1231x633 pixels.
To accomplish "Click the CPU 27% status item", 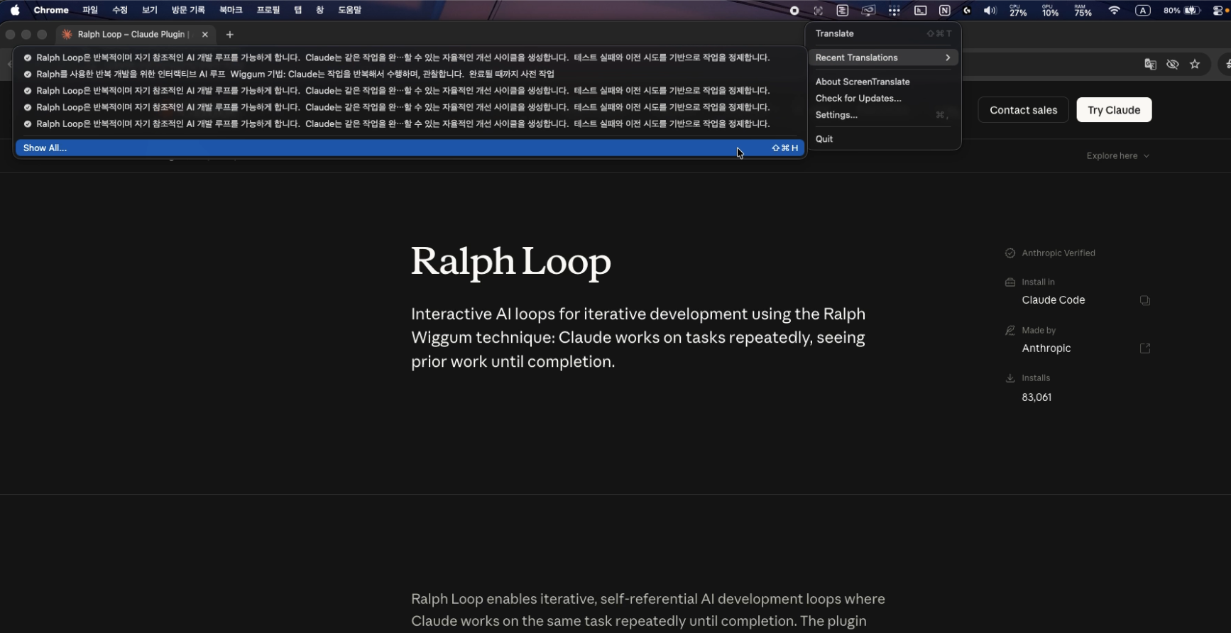I will click(x=1018, y=11).
